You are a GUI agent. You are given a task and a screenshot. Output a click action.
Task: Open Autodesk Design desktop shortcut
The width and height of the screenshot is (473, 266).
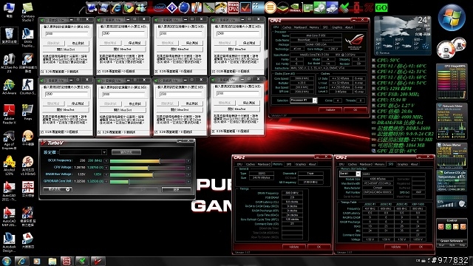tap(9, 242)
